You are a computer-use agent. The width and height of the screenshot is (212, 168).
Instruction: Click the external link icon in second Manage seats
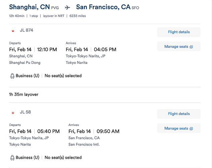[x=191, y=129]
